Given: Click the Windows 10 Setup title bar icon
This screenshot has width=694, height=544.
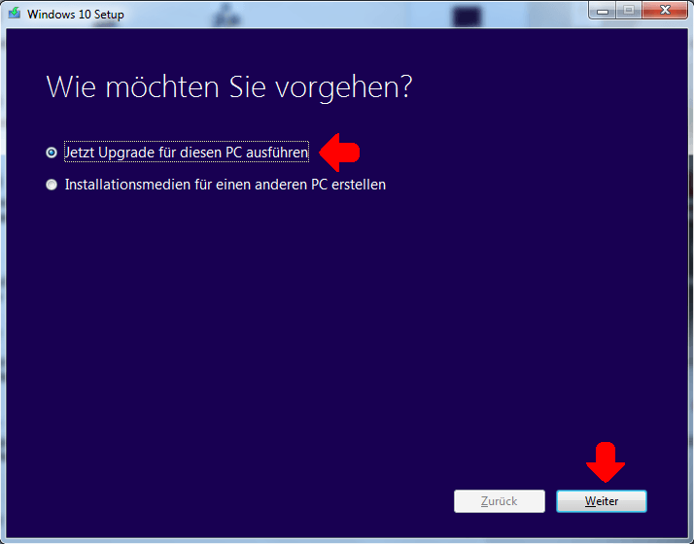Looking at the screenshot, I should [x=15, y=13].
